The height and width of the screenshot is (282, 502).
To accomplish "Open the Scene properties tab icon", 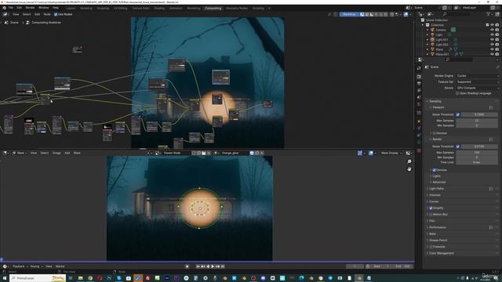I will pos(419,97).
